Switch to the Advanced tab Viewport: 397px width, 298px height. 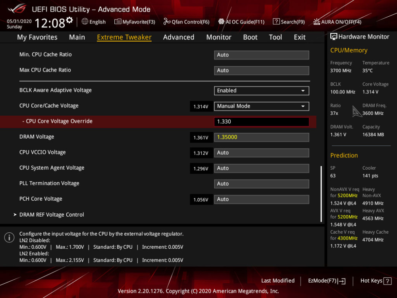[x=179, y=37]
